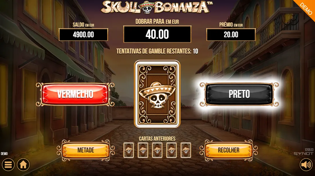The height and width of the screenshot is (176, 315).
Task: Click the Saldo balance field 4900.00
Action: pyautogui.click(x=83, y=35)
